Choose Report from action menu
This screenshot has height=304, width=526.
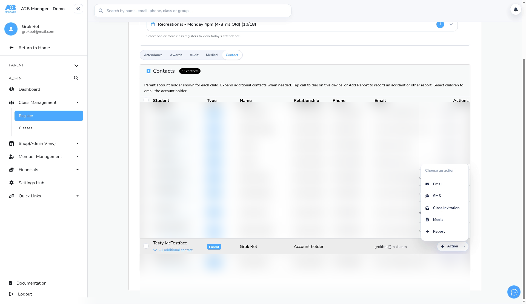(444, 232)
